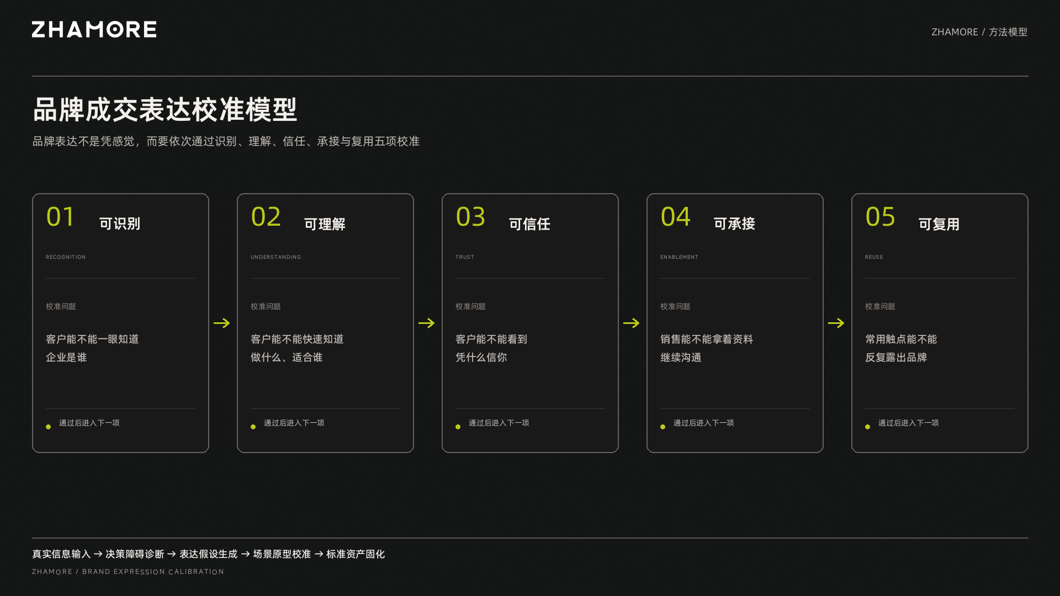This screenshot has width=1060, height=596.
Task: Select the 可承接 card title
Action: tap(734, 223)
